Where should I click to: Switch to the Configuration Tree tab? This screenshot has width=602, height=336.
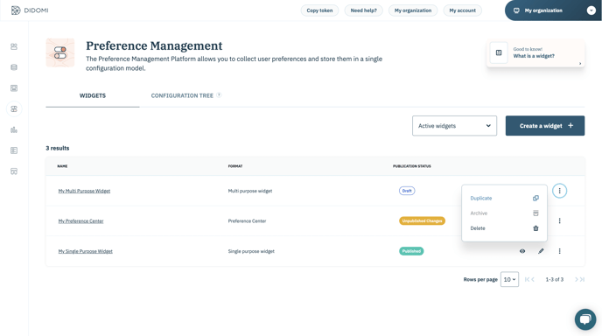click(182, 95)
